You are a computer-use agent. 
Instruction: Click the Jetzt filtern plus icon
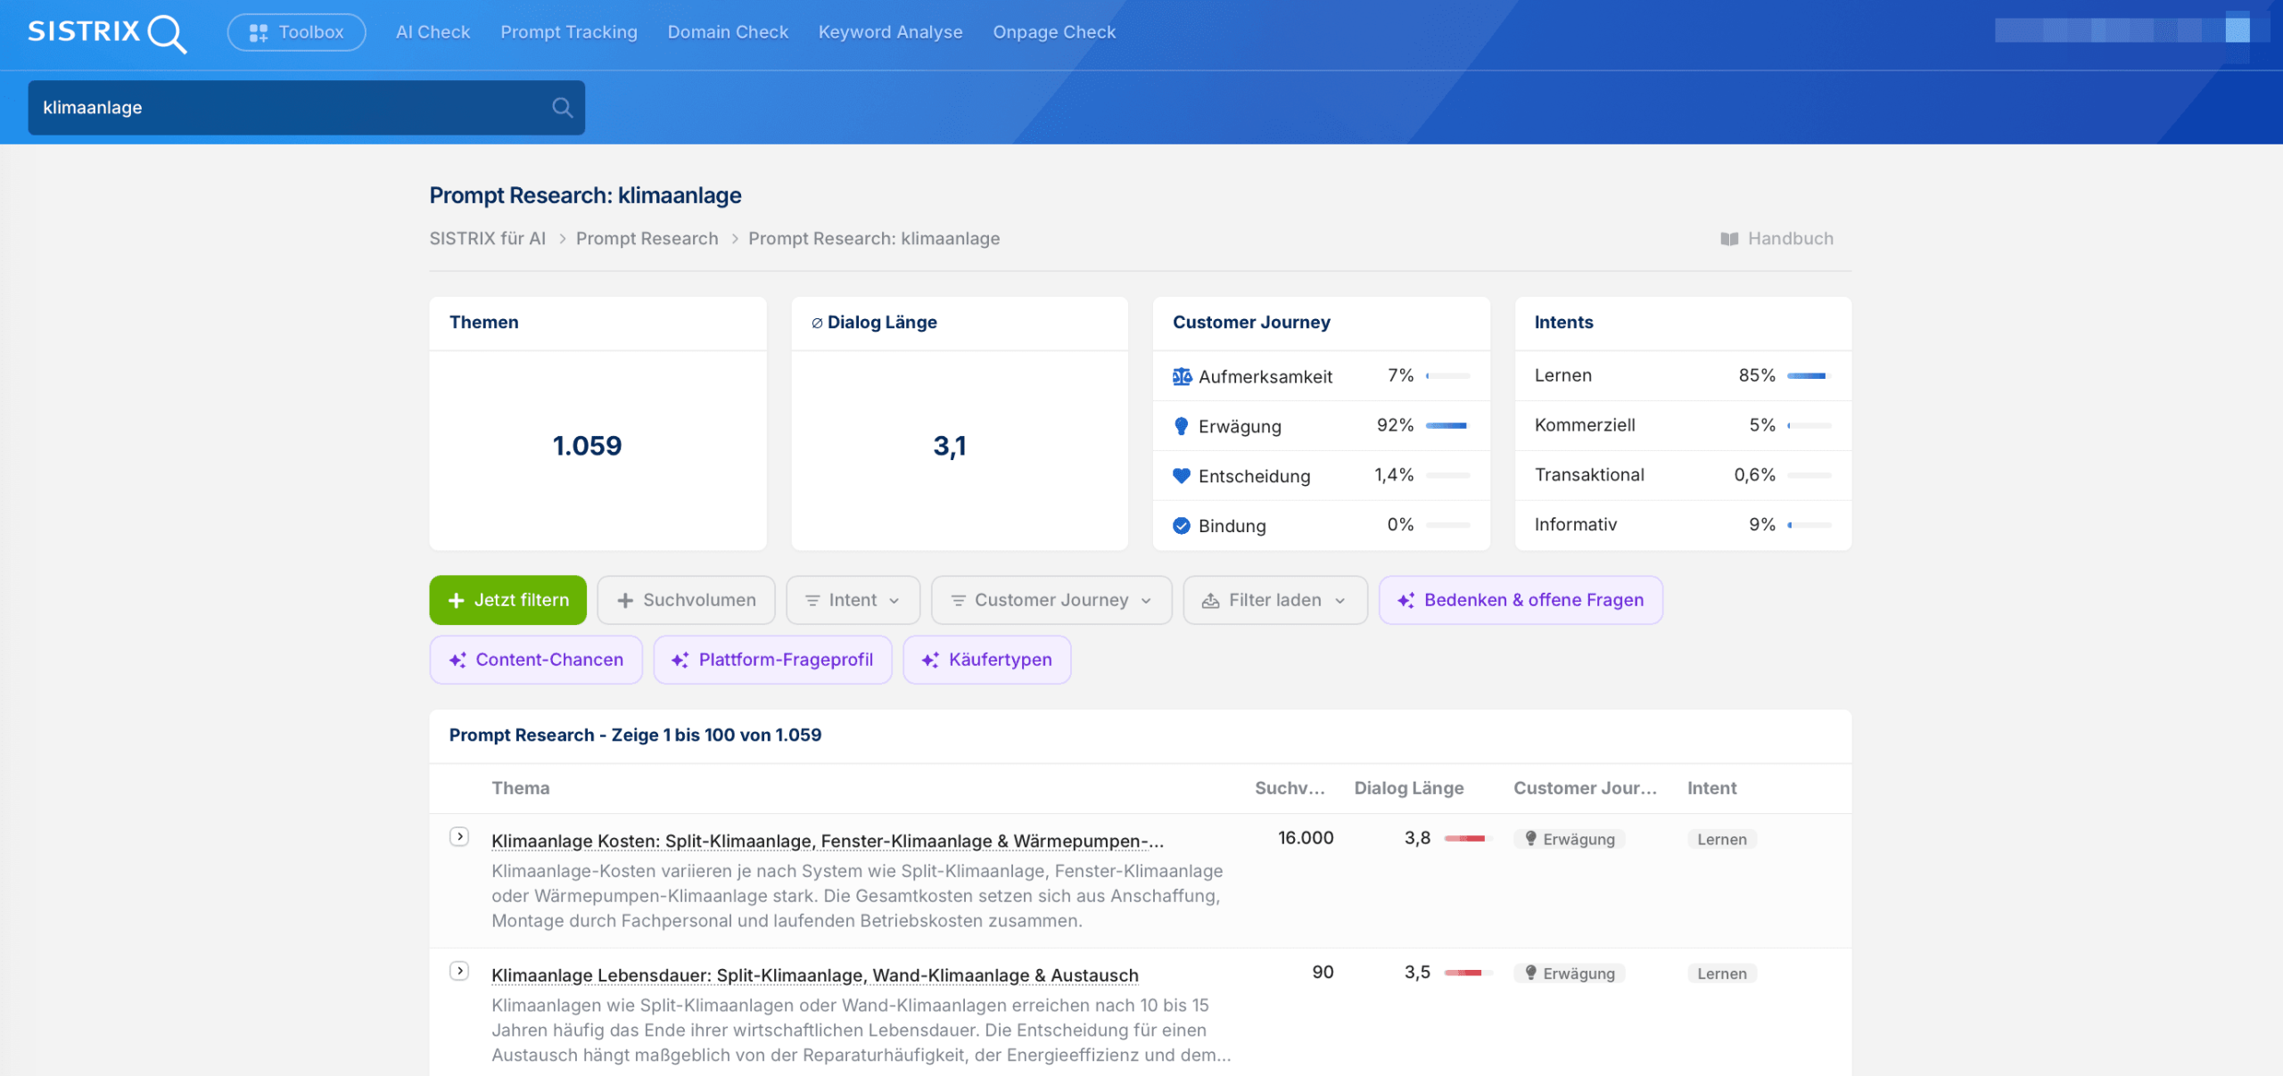tap(457, 601)
